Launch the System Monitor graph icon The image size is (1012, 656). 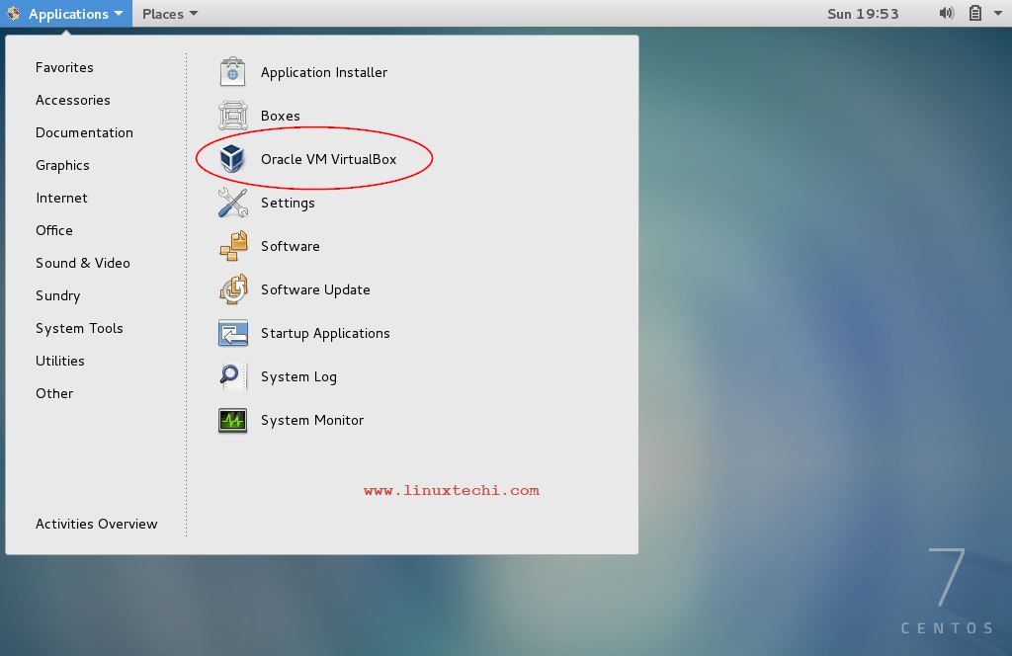(233, 420)
